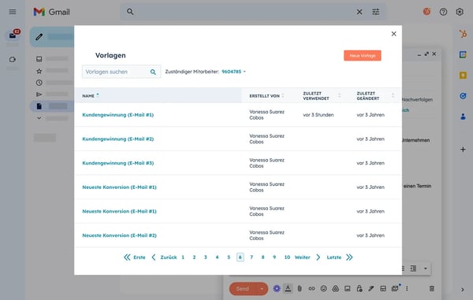
Task: Open Google Keep in side panel
Action: [x=463, y=75]
